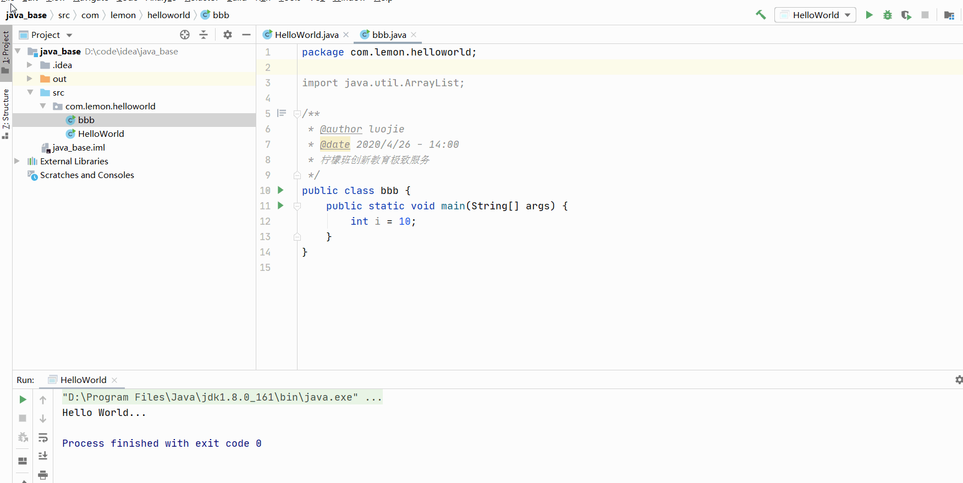Image resolution: width=963 pixels, height=483 pixels.
Task: Expand the out folder
Action: click(x=30, y=79)
